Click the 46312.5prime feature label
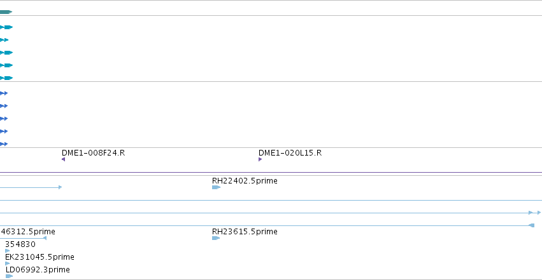This screenshot has height=280, width=542. coord(27,232)
